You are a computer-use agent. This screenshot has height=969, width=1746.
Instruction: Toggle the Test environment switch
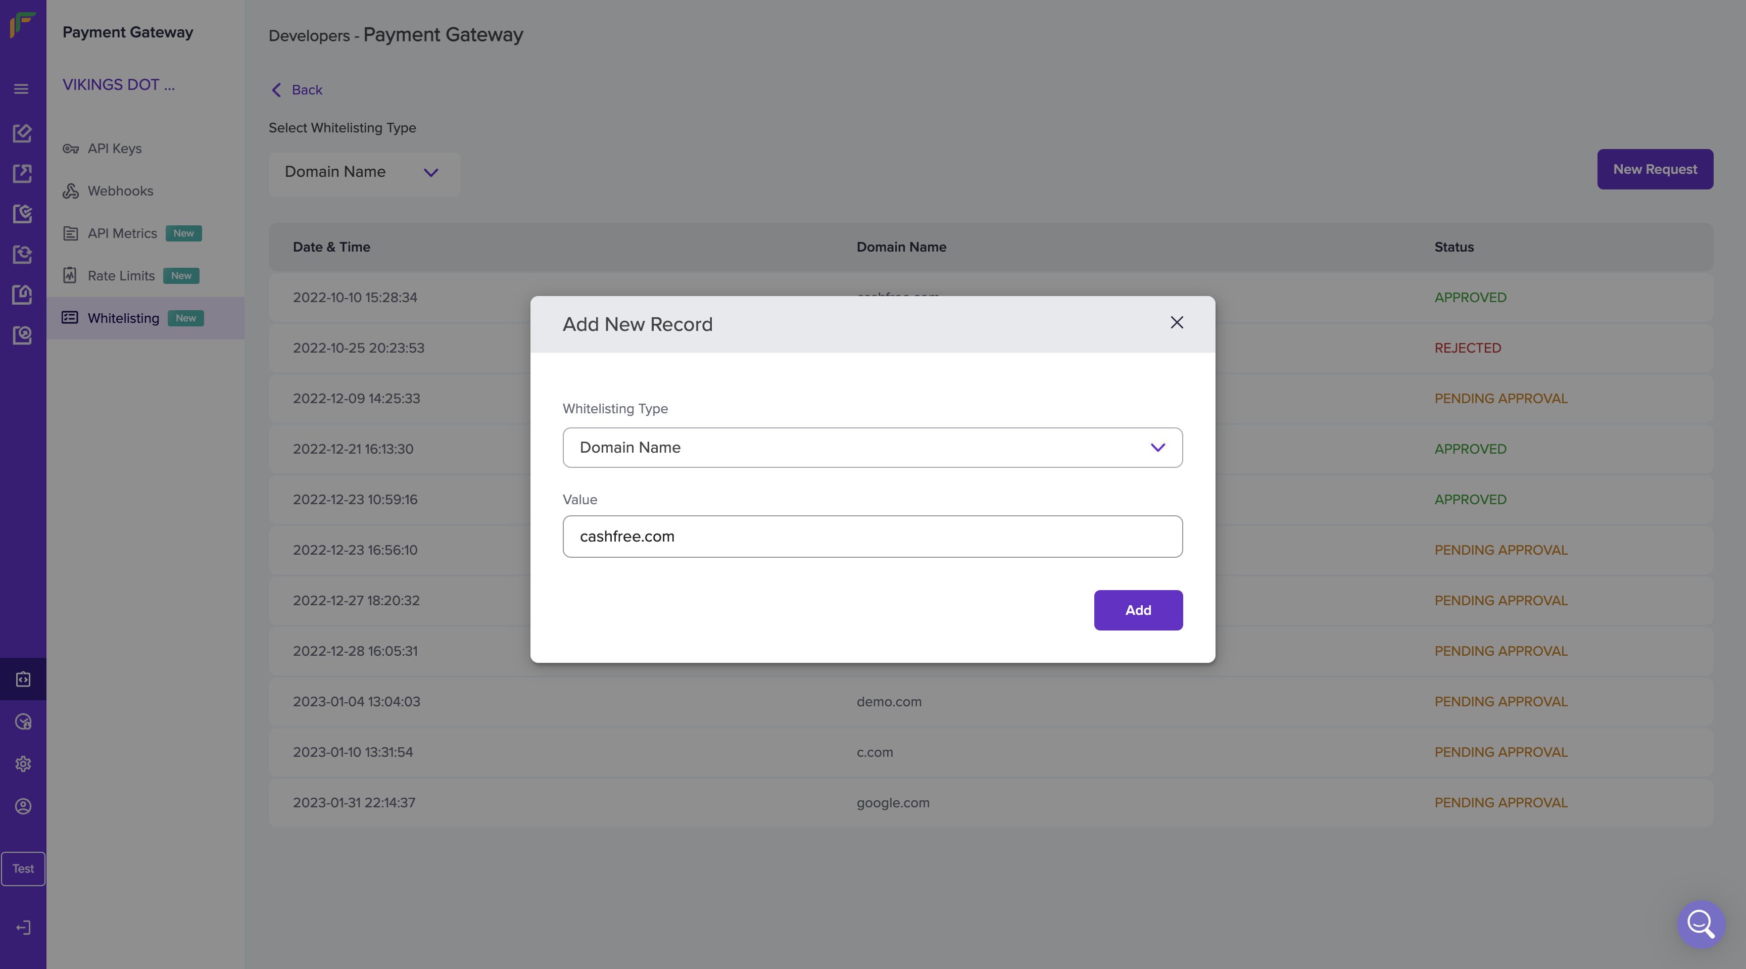click(23, 868)
